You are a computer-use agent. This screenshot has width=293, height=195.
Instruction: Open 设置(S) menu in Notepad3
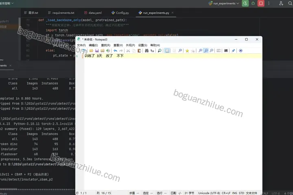(x=142, y=45)
